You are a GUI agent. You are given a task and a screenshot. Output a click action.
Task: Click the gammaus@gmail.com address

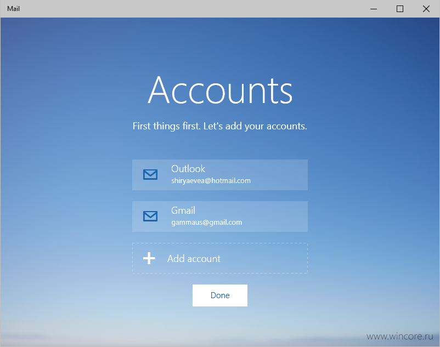pyautogui.click(x=206, y=223)
